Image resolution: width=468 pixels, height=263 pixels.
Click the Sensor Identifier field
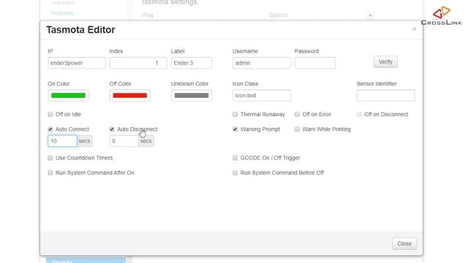(385, 96)
